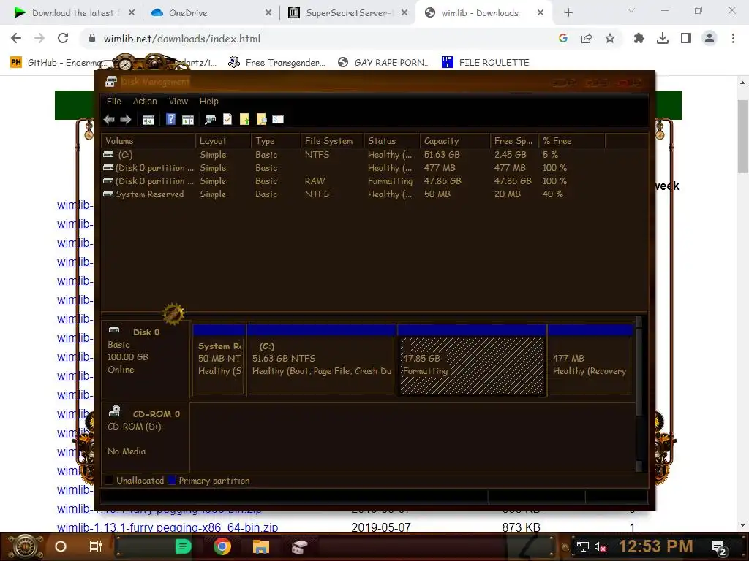This screenshot has height=561, width=749.
Task: Open Help via blue question mark icon
Action: pos(170,119)
